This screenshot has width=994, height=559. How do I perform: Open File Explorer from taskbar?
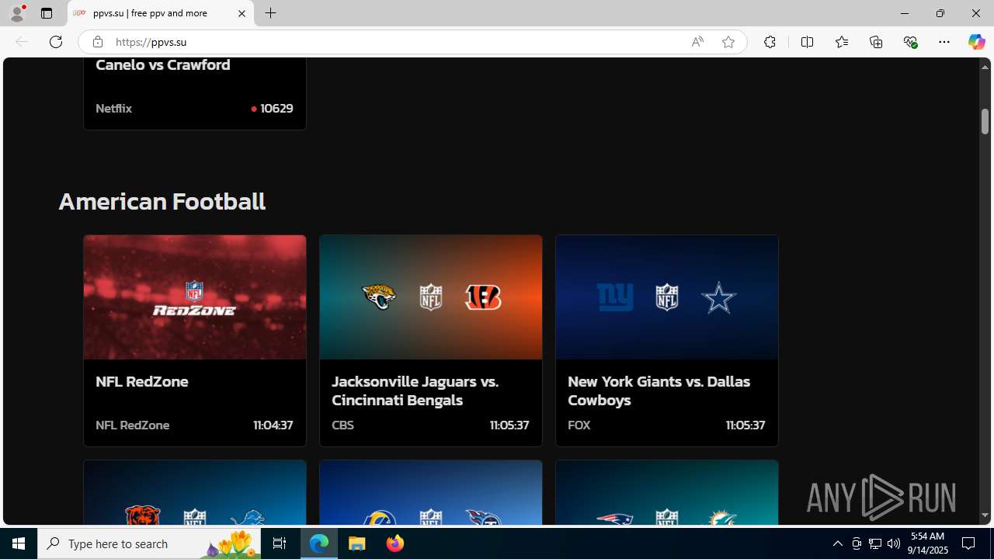pos(357,543)
